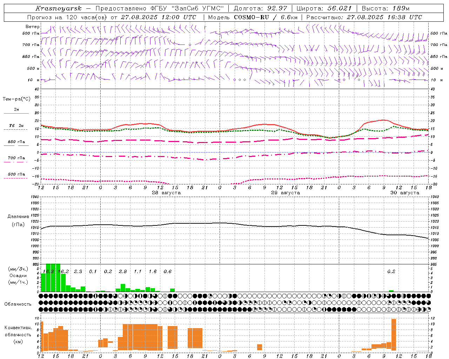Click the 16.3 precipitation amount
Viewport: 449px width, 359px height.
pos(48,272)
